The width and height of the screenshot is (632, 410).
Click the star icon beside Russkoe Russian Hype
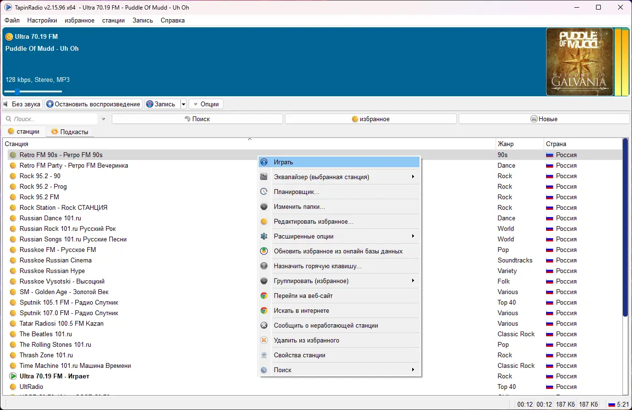click(x=13, y=271)
